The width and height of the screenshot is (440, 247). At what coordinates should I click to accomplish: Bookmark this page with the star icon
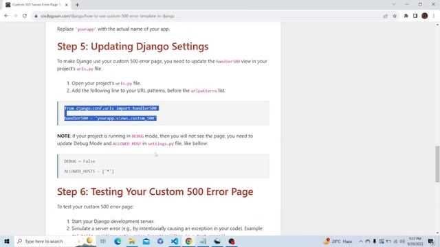(395, 16)
